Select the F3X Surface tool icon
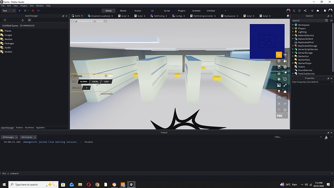Screen dimensions: 334x188 [279, 67]
